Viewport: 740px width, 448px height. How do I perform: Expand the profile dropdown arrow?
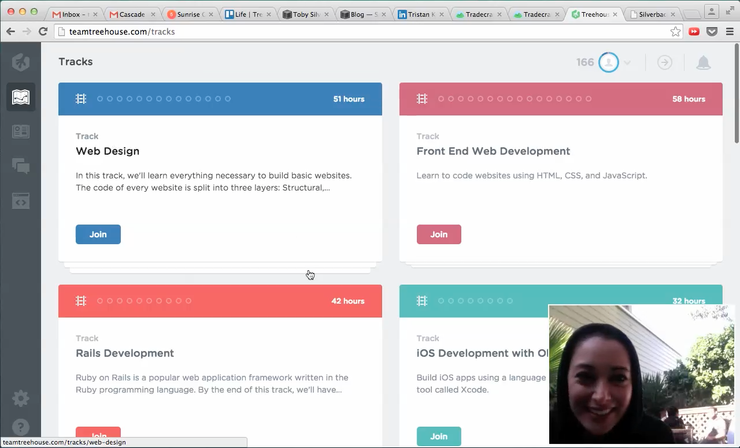(x=627, y=63)
